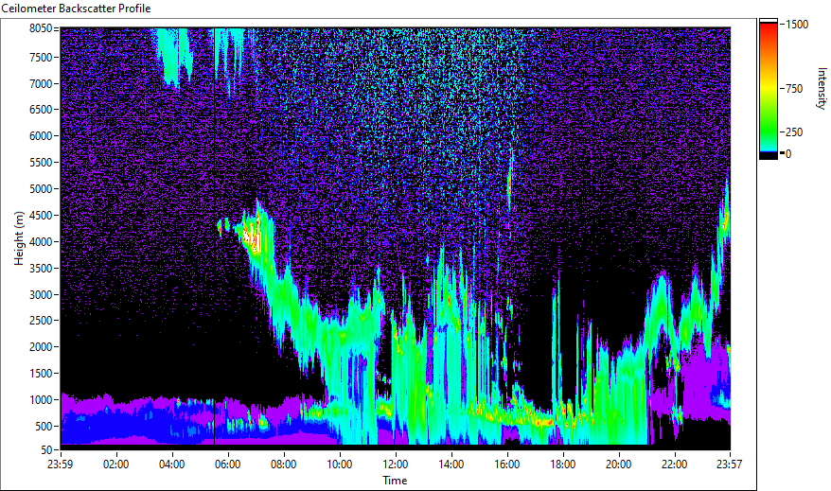Click the Ceilometer Backscatter Profile title
Image resolution: width=831 pixels, height=491 pixels.
click(x=76, y=9)
